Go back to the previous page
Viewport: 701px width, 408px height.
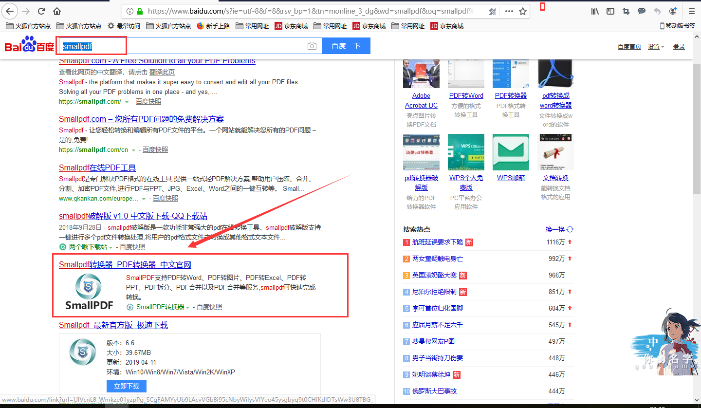click(10, 11)
